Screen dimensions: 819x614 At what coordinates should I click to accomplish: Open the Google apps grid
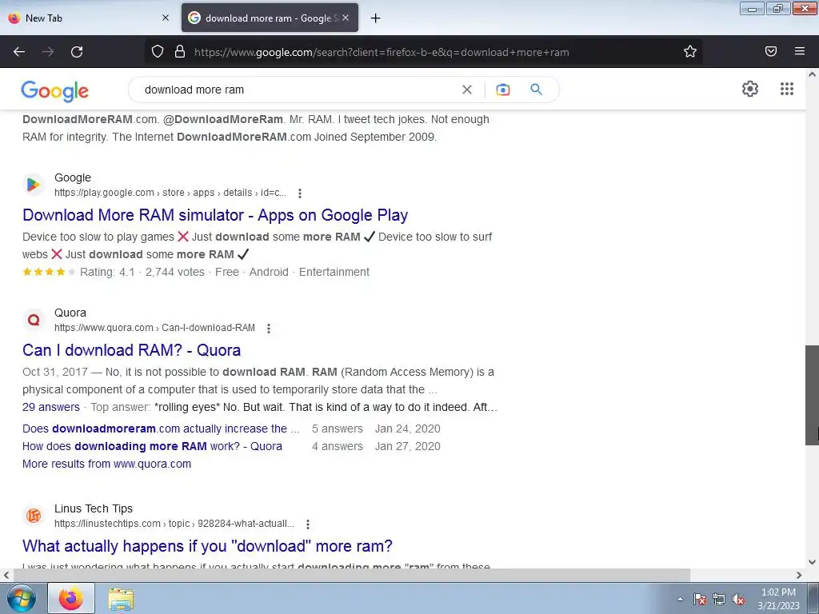tap(787, 89)
